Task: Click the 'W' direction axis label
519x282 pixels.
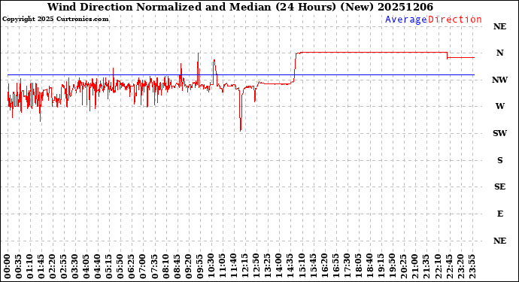Action: coord(499,106)
